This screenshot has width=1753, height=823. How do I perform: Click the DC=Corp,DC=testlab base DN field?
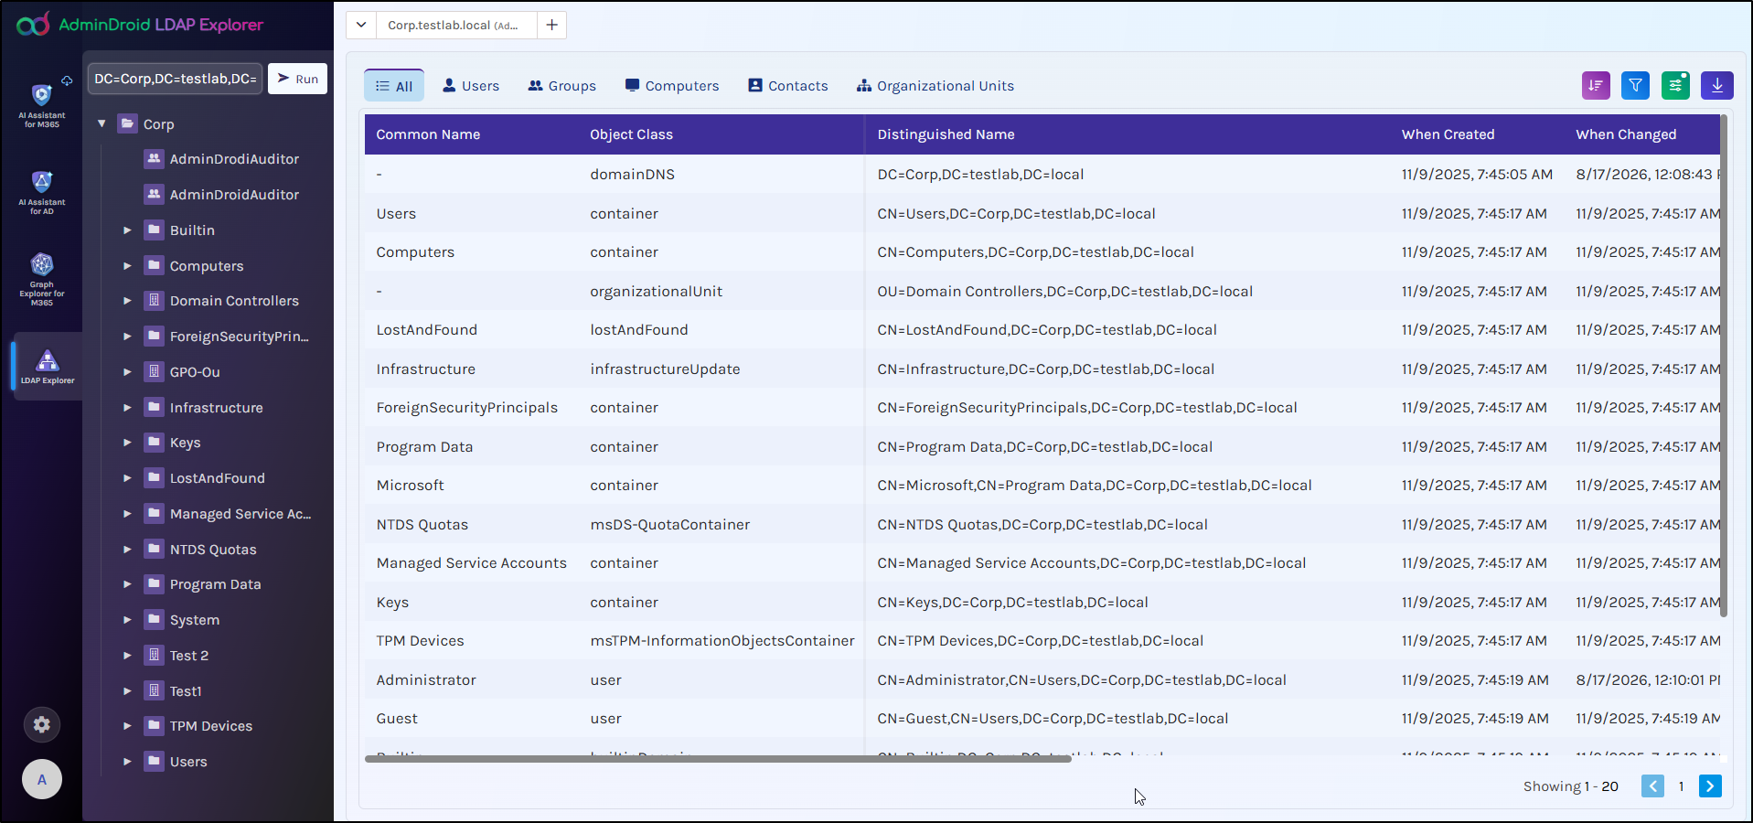[x=176, y=79]
